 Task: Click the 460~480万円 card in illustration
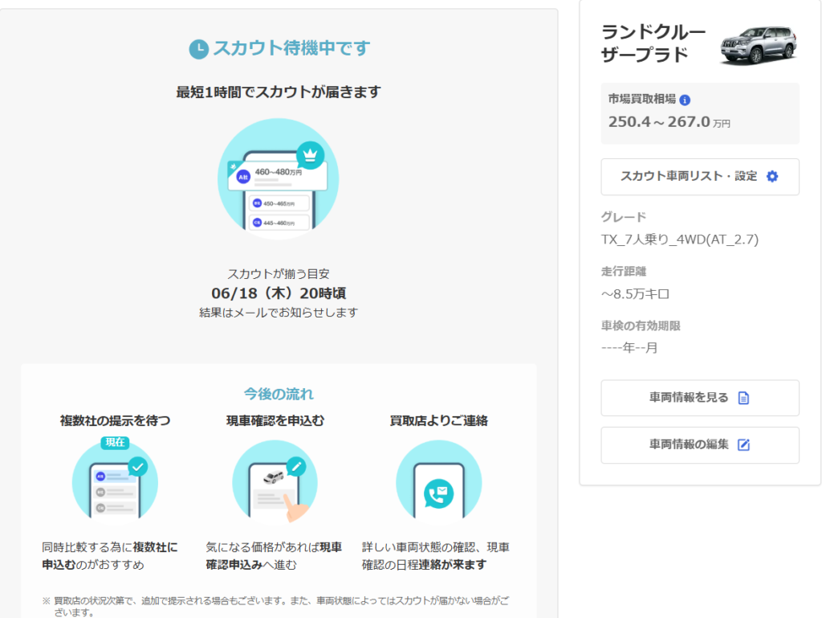(278, 176)
